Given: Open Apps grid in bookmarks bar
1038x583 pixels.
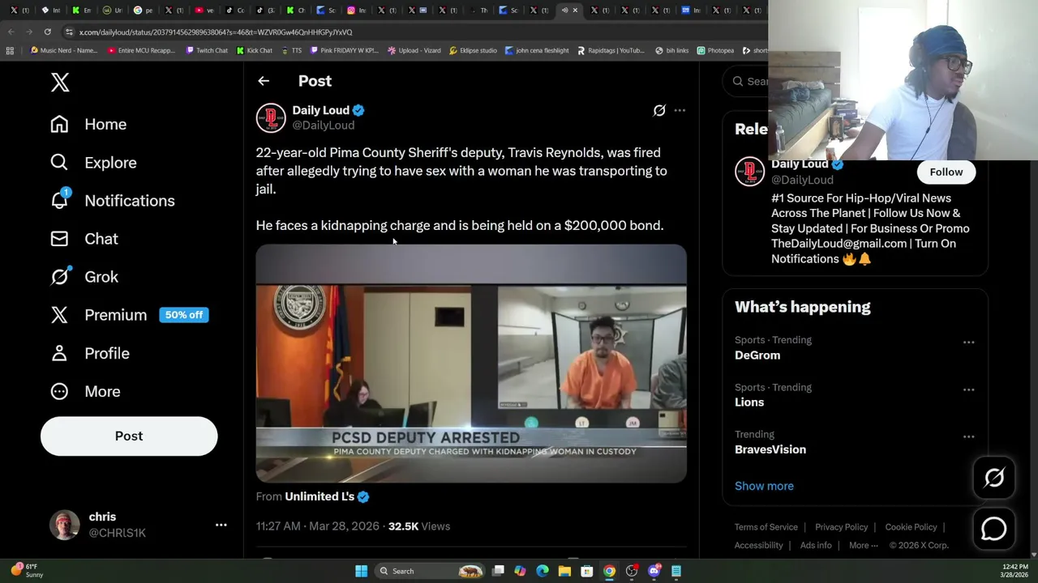Looking at the screenshot, I should [10, 50].
